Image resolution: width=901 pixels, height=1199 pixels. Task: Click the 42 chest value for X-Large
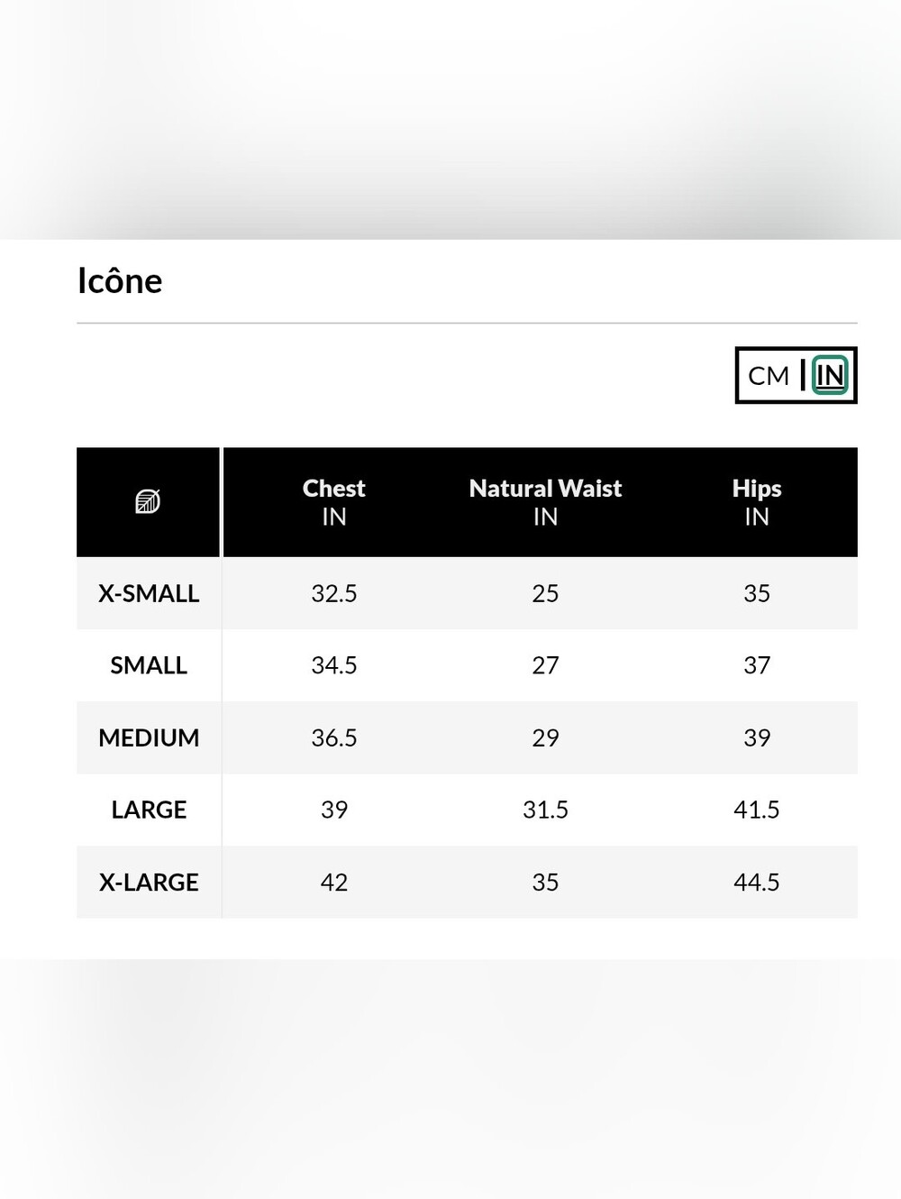point(334,882)
